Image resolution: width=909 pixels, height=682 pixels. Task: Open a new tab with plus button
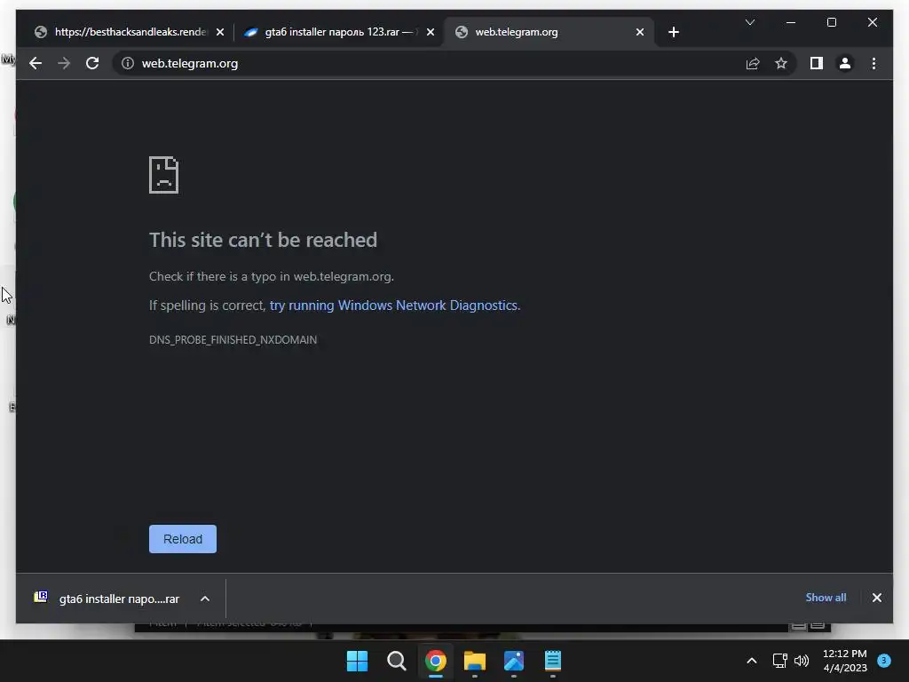tap(673, 32)
